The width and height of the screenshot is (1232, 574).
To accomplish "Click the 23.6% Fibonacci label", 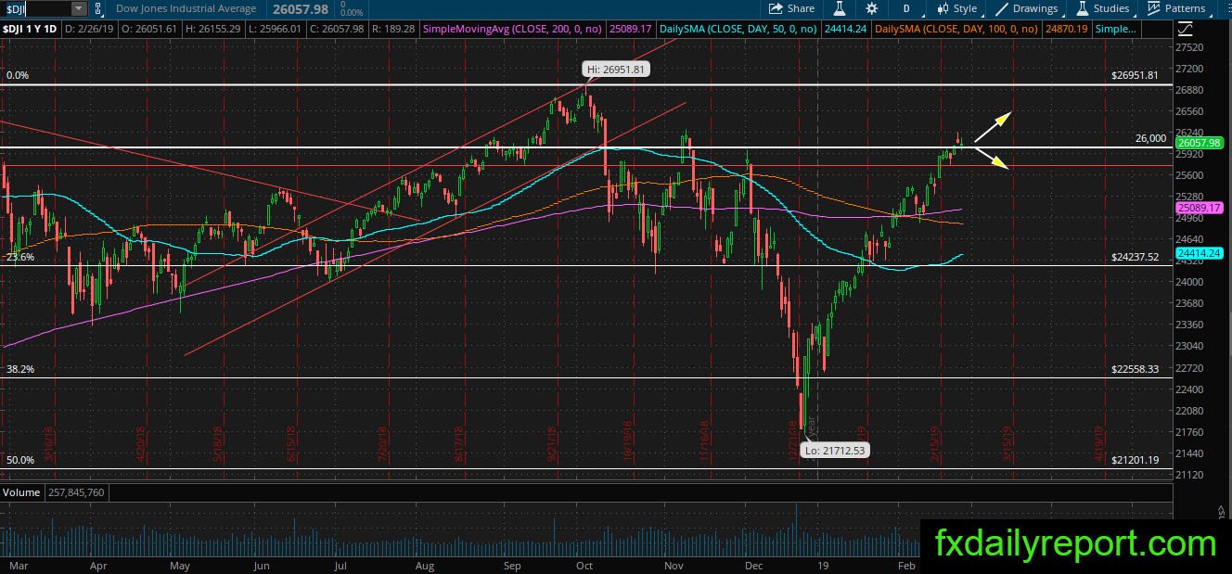I will 20,258.
